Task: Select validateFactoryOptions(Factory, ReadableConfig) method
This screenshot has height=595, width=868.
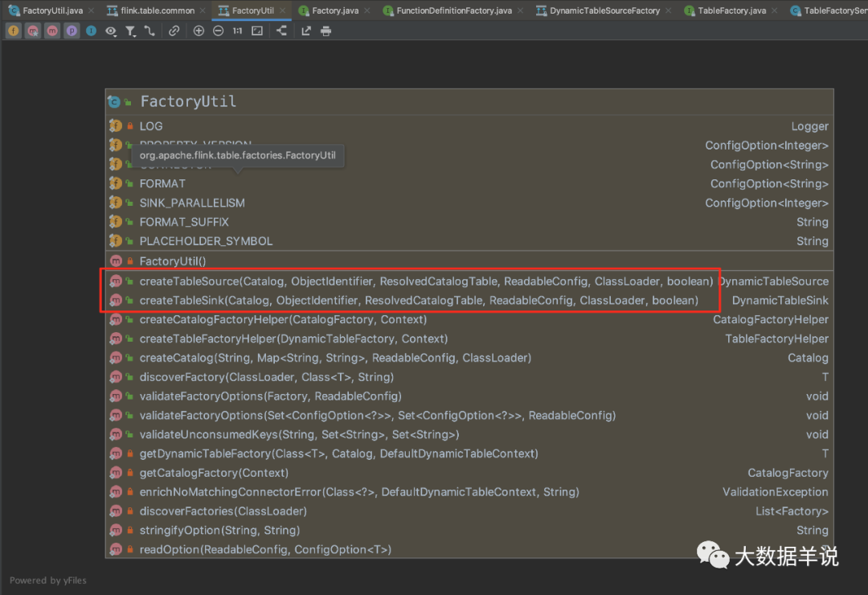Action: pyautogui.click(x=469, y=396)
